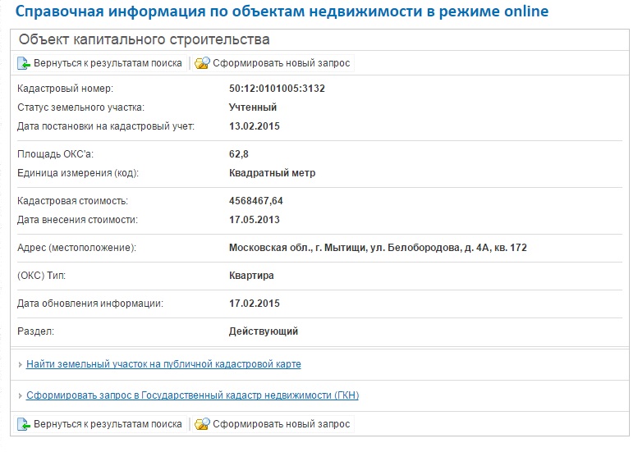The height and width of the screenshot is (475, 638).
Task: Click the green arrow icon in the top toolbar
Action: (24, 63)
